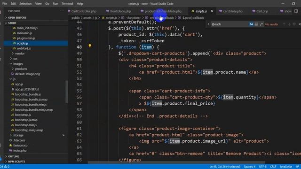Expand the vendor folder
Viewport: 301px width, 169px height.
pyautogui.click(x=20, y=54)
